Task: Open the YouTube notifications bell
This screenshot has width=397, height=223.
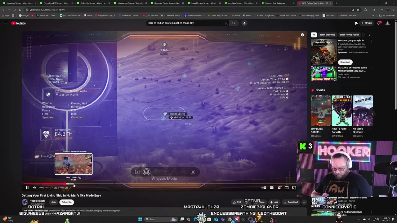Action: [379, 23]
